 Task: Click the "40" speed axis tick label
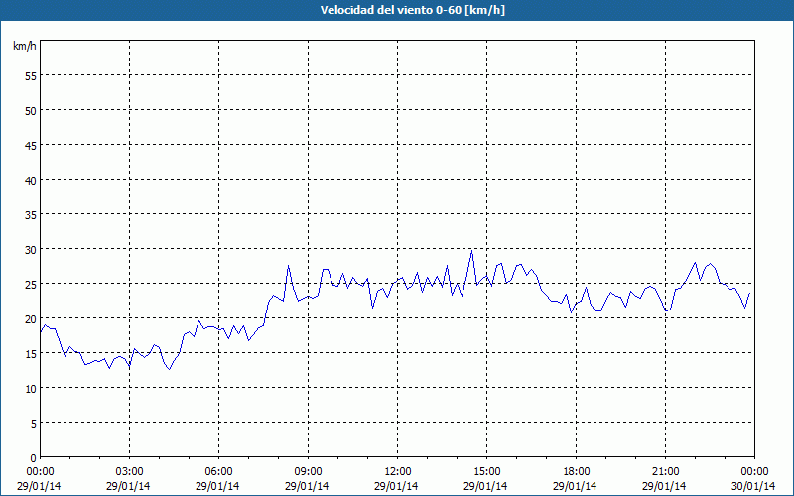coord(31,181)
